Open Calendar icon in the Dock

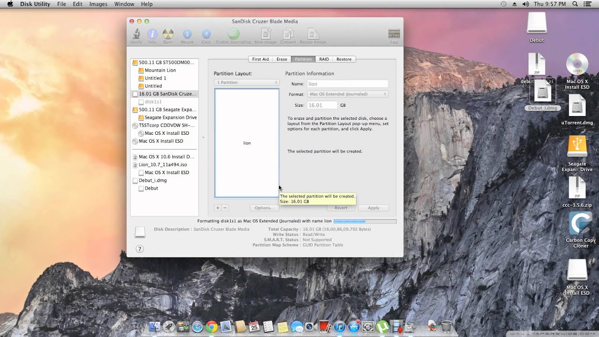254,326
